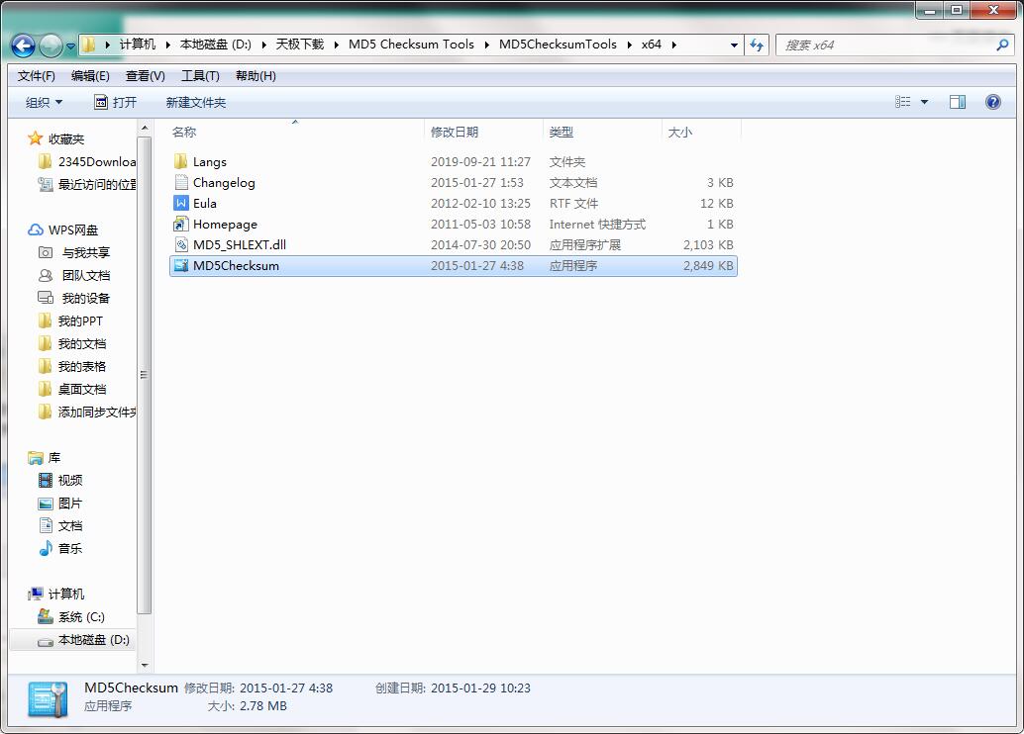Open the 查看(V) menu
The height and width of the screenshot is (734, 1024).
click(x=145, y=76)
